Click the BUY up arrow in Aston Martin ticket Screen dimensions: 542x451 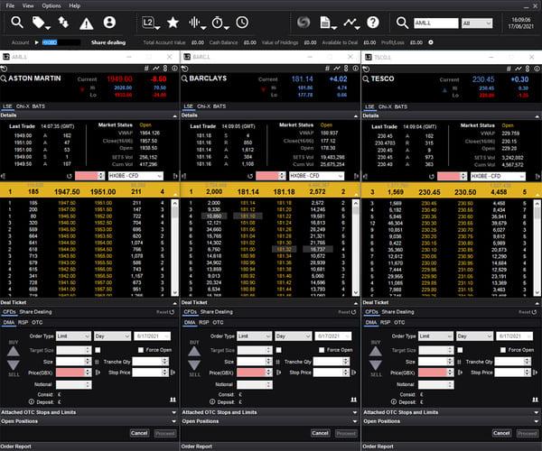(x=14, y=351)
